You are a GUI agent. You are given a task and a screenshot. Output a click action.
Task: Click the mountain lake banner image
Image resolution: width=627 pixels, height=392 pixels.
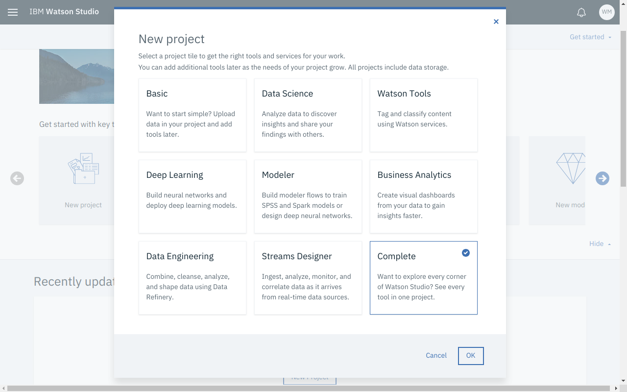pyautogui.click(x=76, y=76)
